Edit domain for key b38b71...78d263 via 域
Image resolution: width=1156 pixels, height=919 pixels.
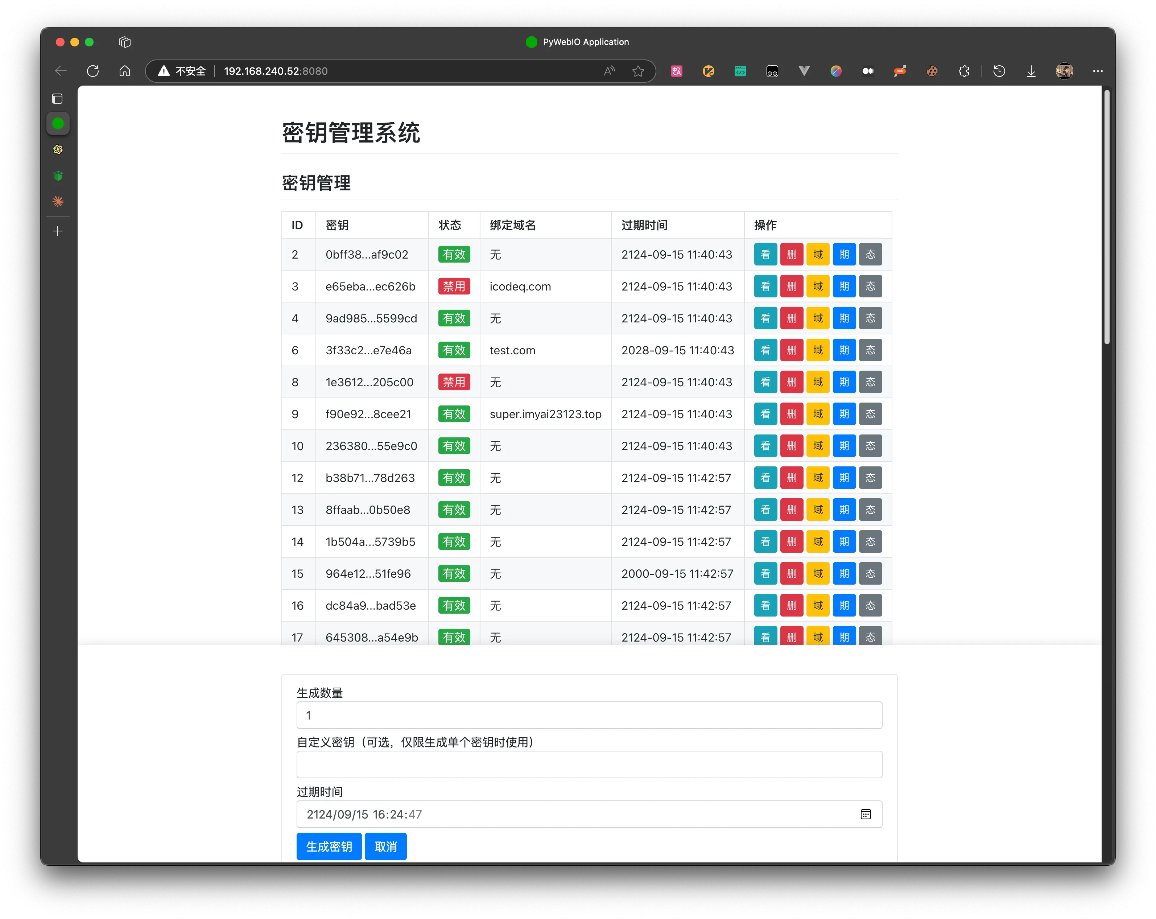[818, 478]
